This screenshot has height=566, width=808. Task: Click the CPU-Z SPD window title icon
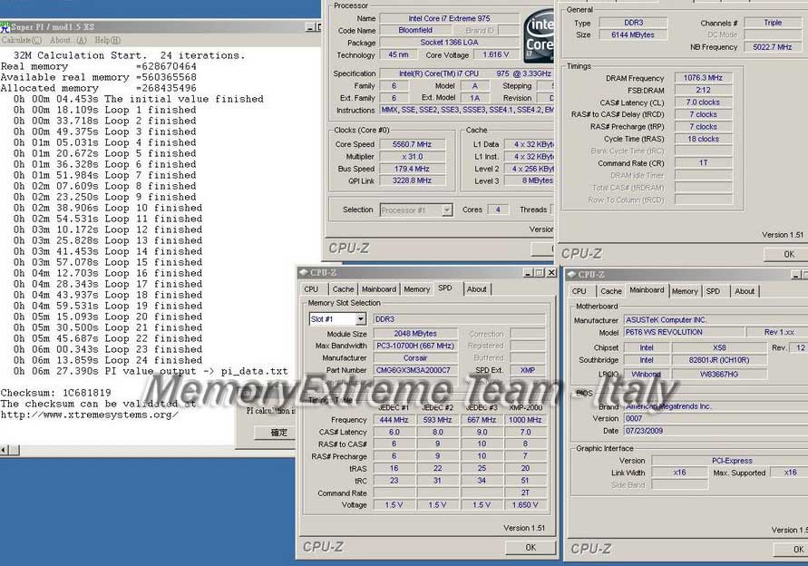tap(304, 272)
